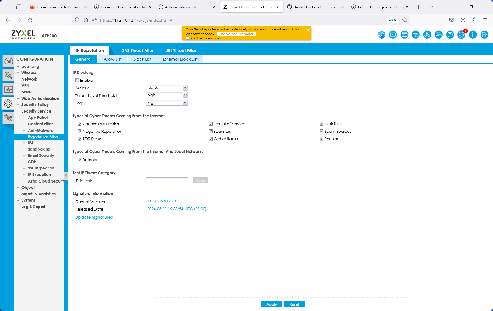Toggle the Spam Sources checkbox
Screen dimensions: 493x311
click(321, 131)
